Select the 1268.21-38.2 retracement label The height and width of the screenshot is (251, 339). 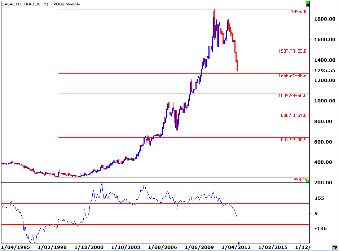click(292, 76)
